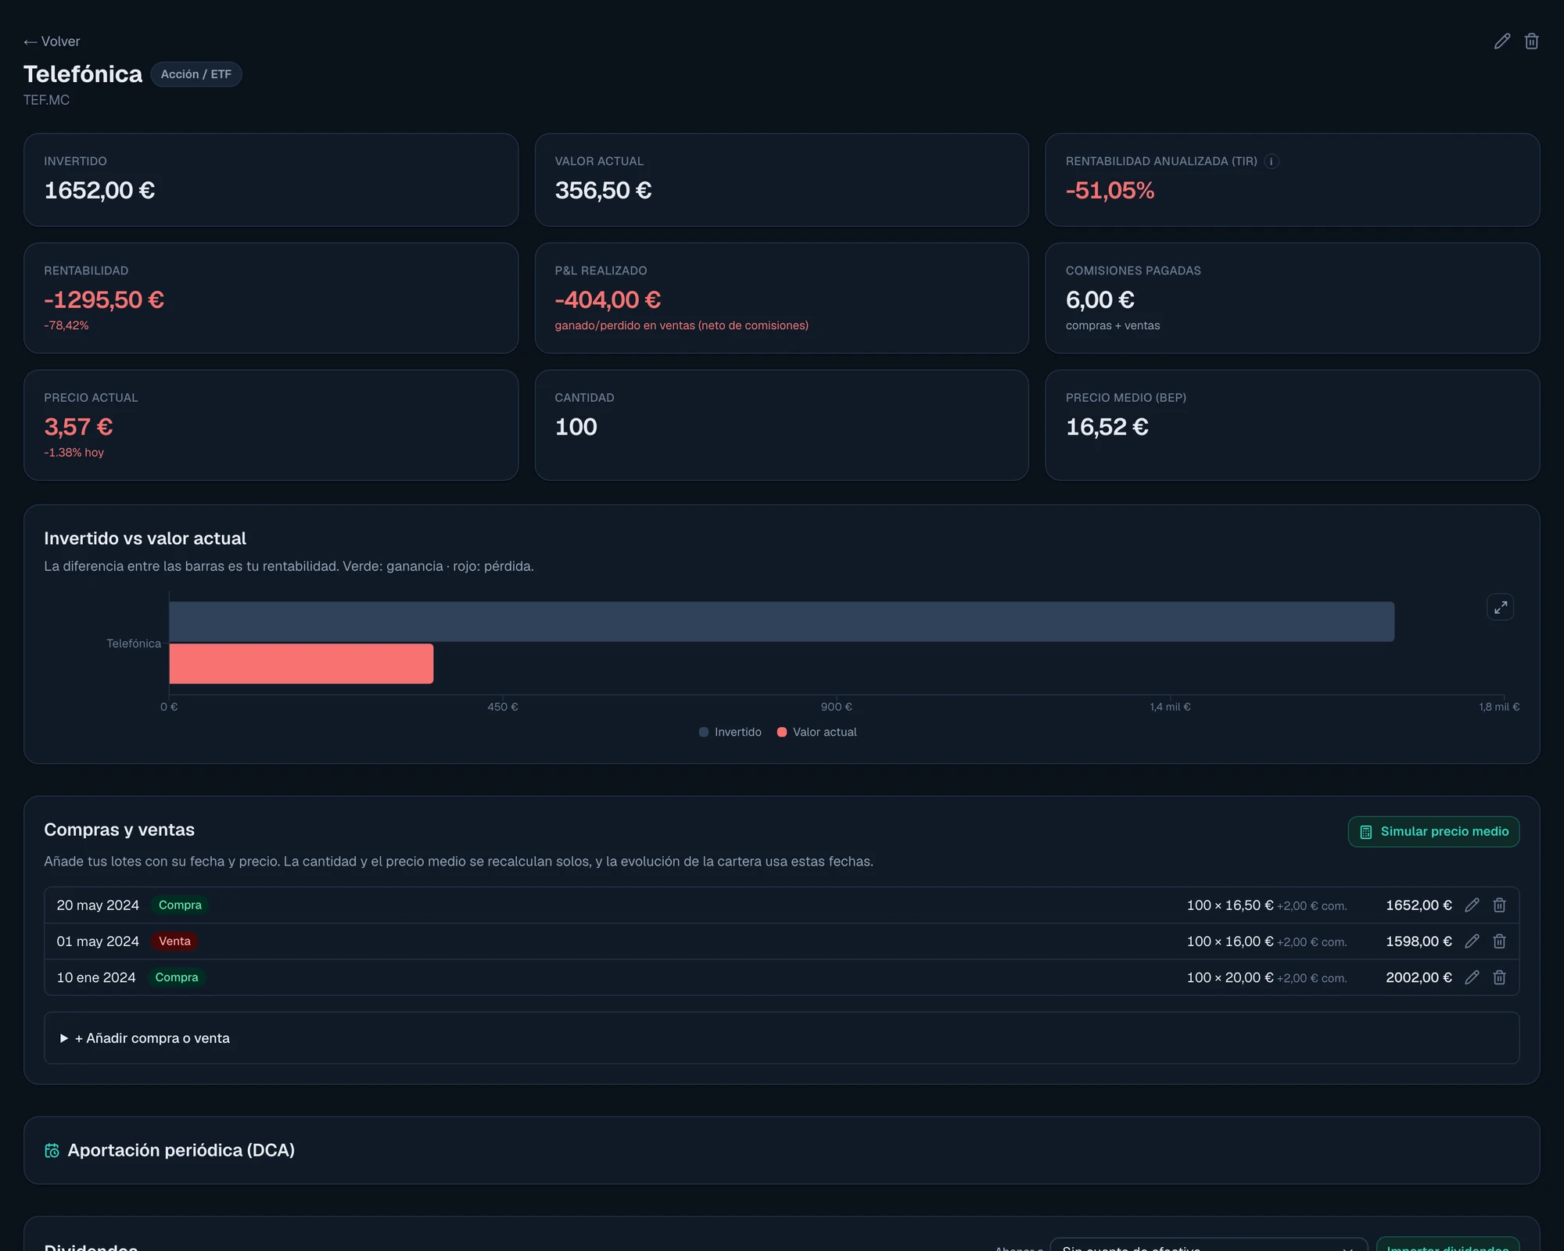
Task: Click the Comisiones pagadas value 6,00 €
Action: coord(1099,299)
